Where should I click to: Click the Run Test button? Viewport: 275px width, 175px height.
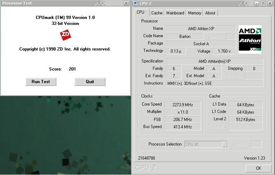41,82
